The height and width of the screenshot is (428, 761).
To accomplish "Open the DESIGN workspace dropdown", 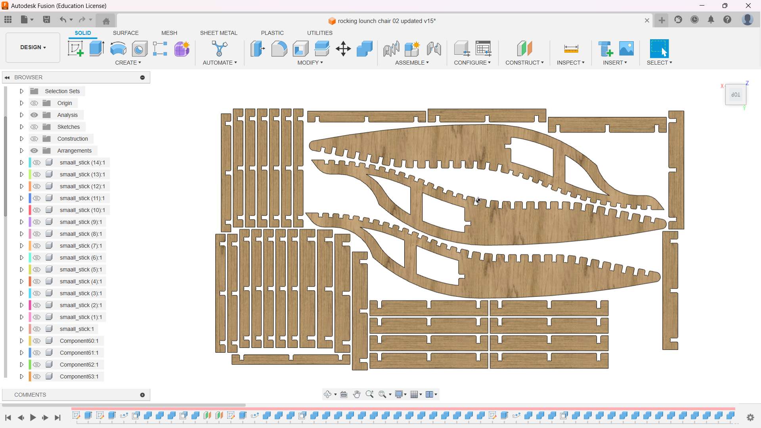I will [33, 47].
